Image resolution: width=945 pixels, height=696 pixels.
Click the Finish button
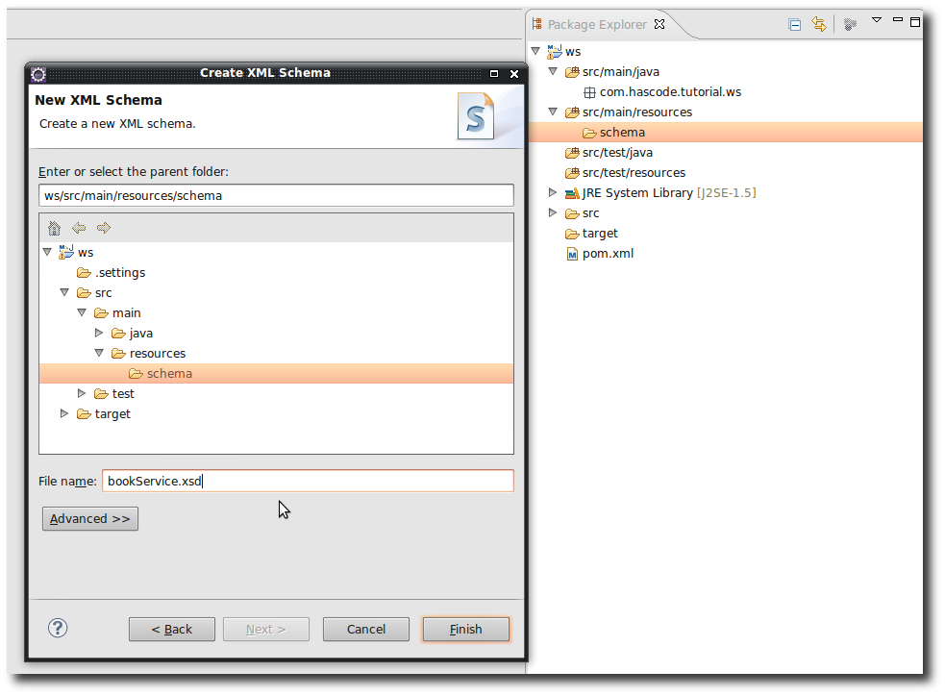coord(465,629)
